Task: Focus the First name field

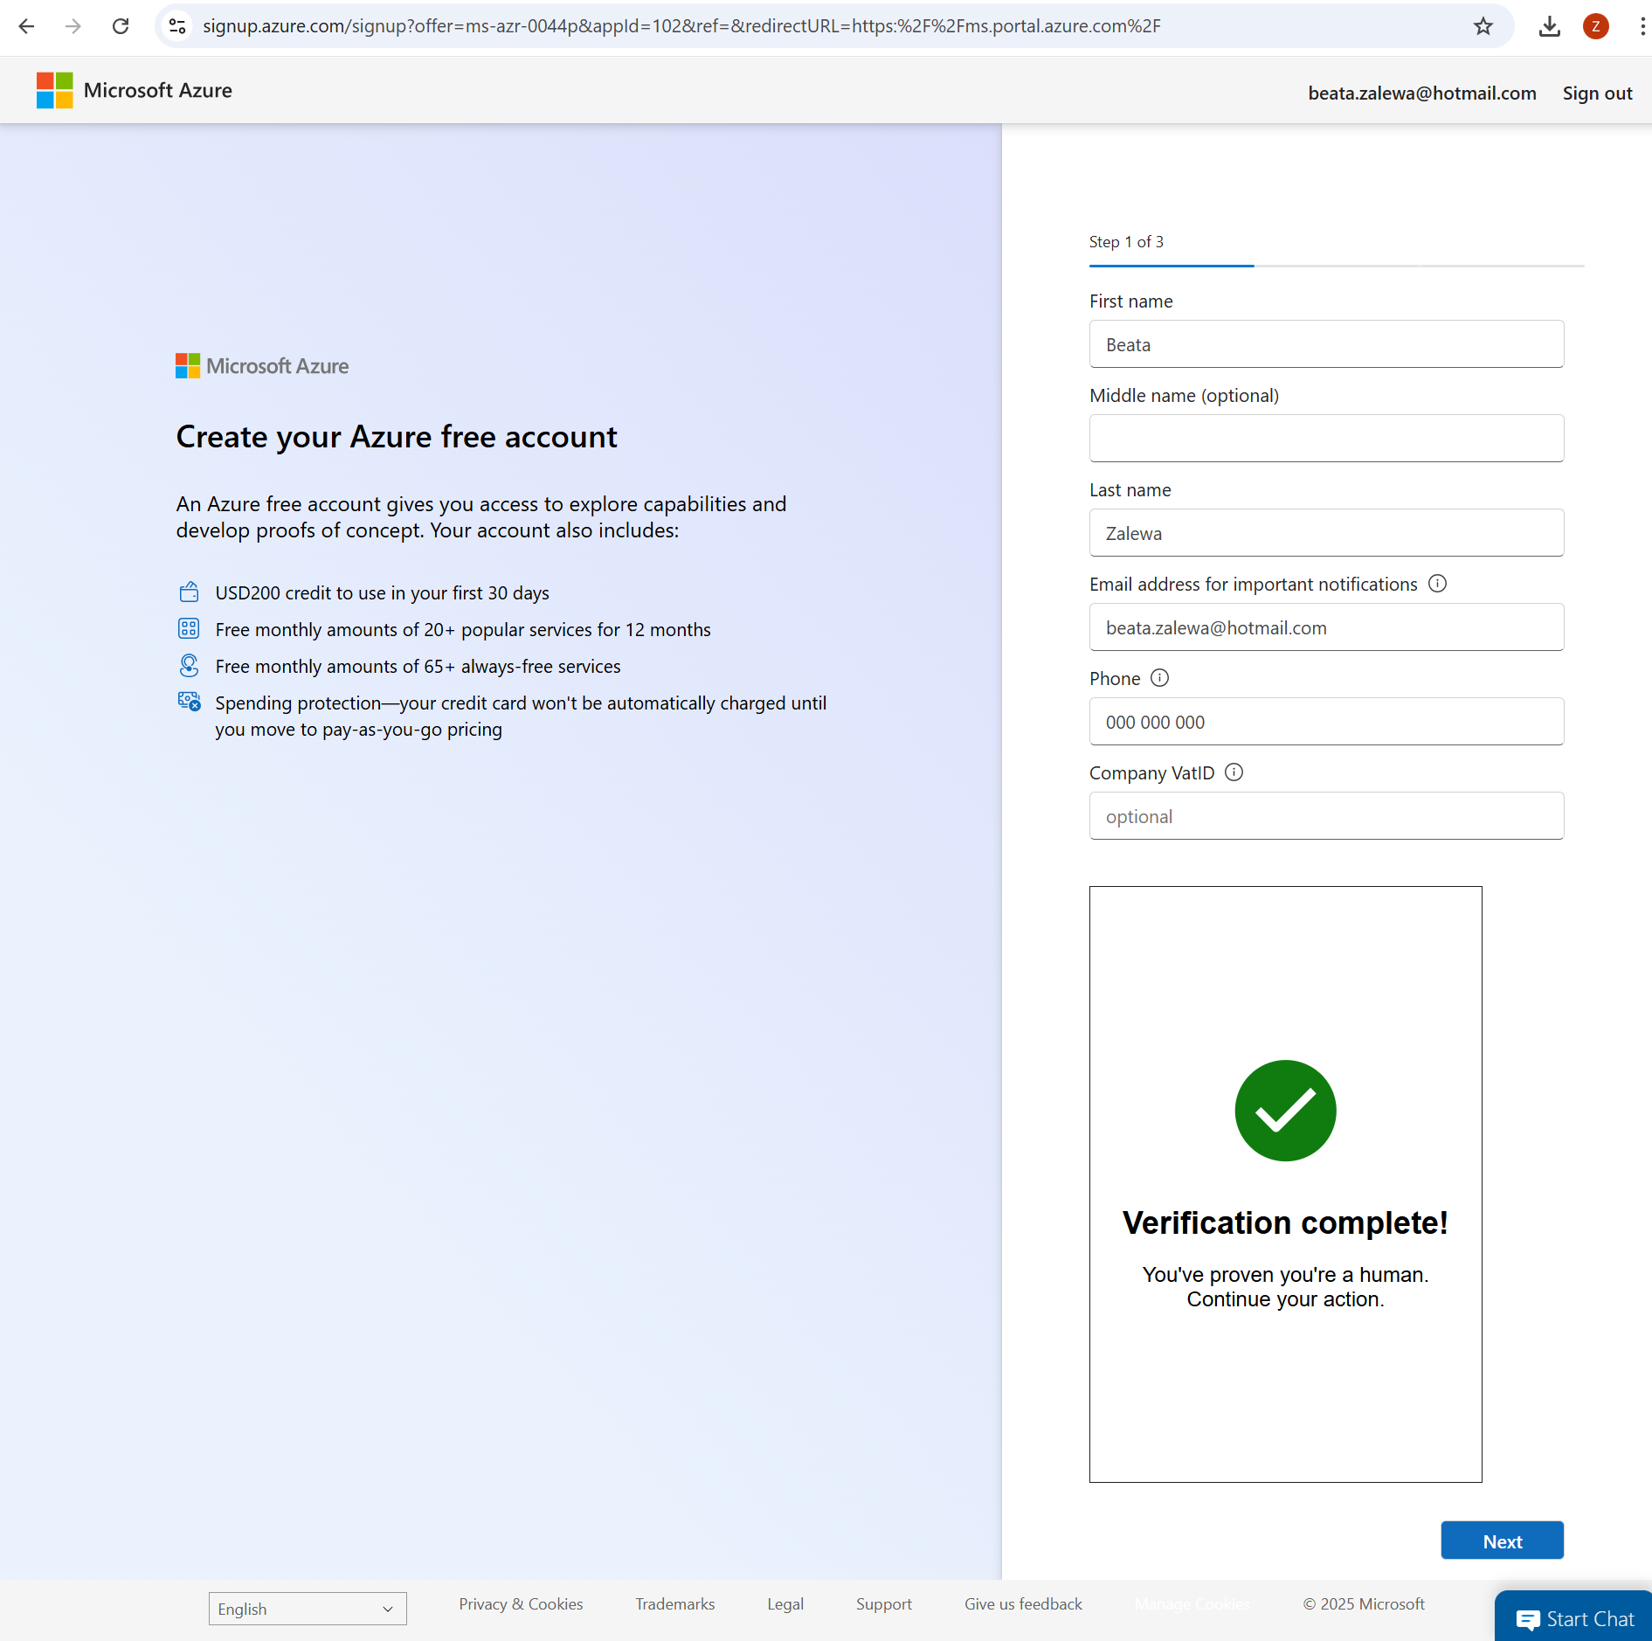Action: coord(1326,344)
